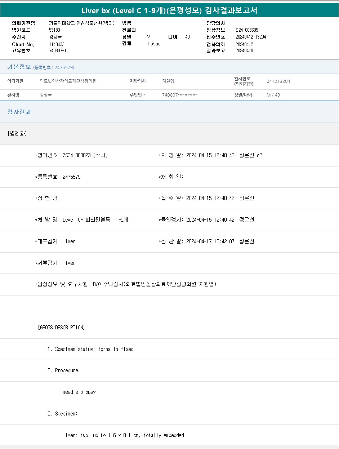The height and width of the screenshot is (449, 339).
Task: Click the 기본정보 section heading
Action: coord(19,67)
